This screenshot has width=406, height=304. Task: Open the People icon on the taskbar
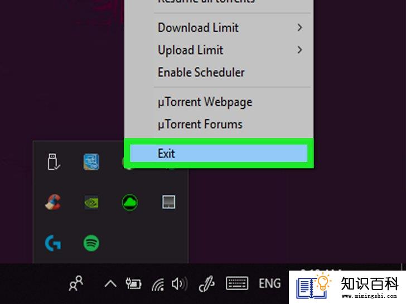76,283
